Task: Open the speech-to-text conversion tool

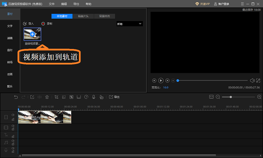Action: [x=101, y=97]
